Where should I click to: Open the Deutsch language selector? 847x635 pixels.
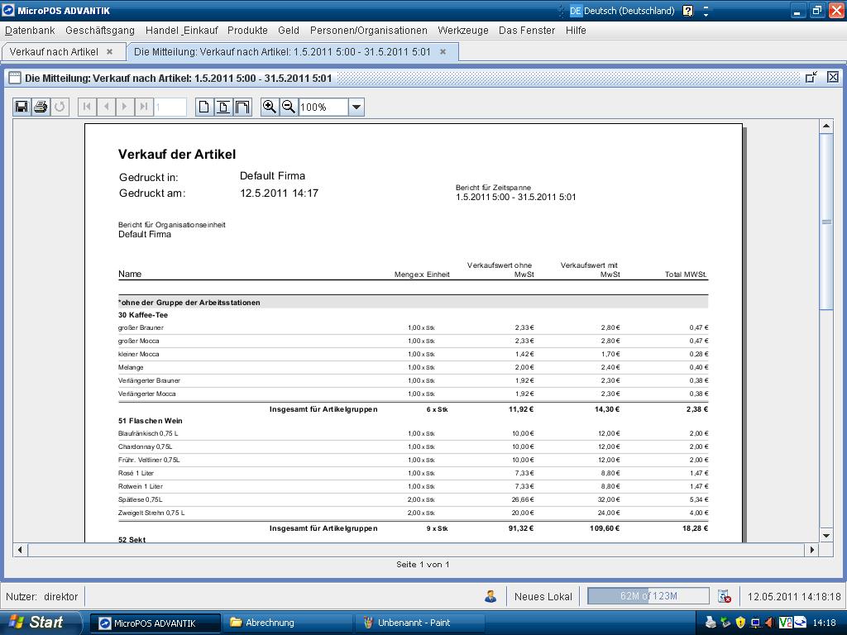[x=622, y=11]
